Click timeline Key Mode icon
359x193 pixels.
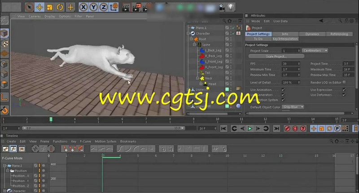5,149
